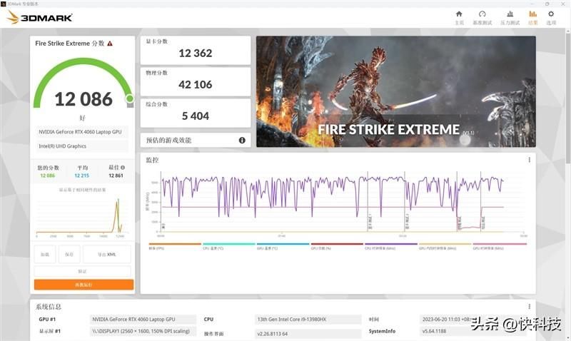The width and height of the screenshot is (571, 341).
Task: Click the Fire Strike Extreme banner image
Action: [x=396, y=91]
